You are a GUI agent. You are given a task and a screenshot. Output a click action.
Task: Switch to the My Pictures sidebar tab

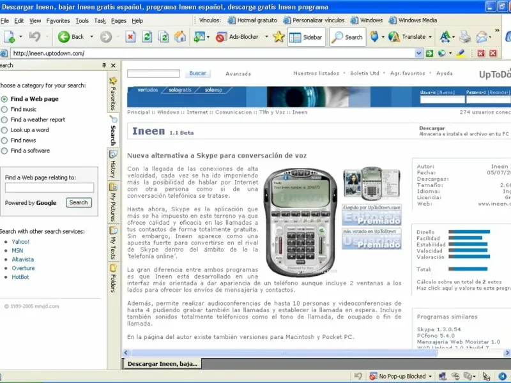coord(113,202)
